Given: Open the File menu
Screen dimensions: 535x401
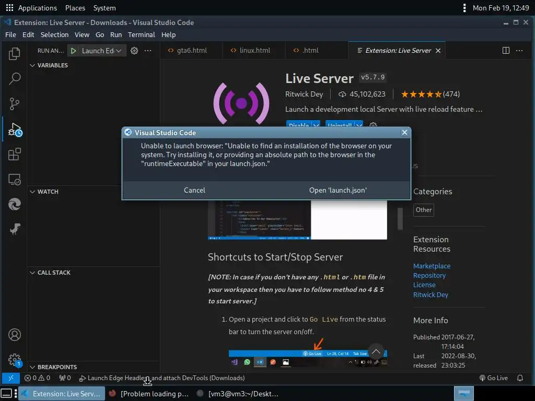Looking at the screenshot, I should click(10, 34).
